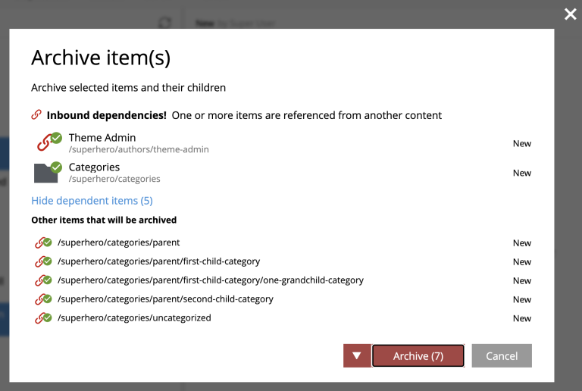Click icon beside one-grandchild-category path
The width and height of the screenshot is (582, 391).
tap(42, 280)
